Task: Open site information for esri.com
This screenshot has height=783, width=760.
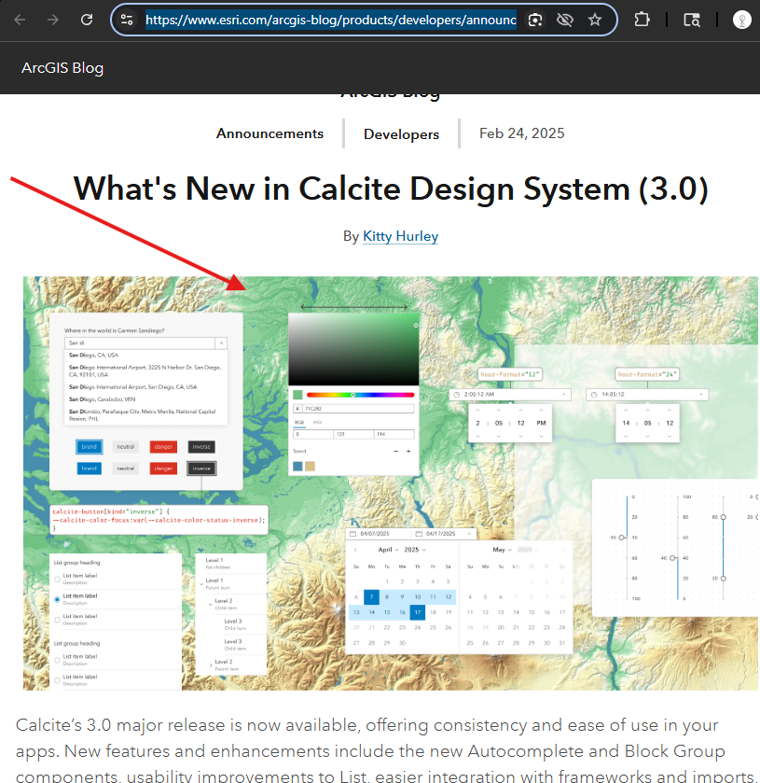Action: [x=127, y=20]
